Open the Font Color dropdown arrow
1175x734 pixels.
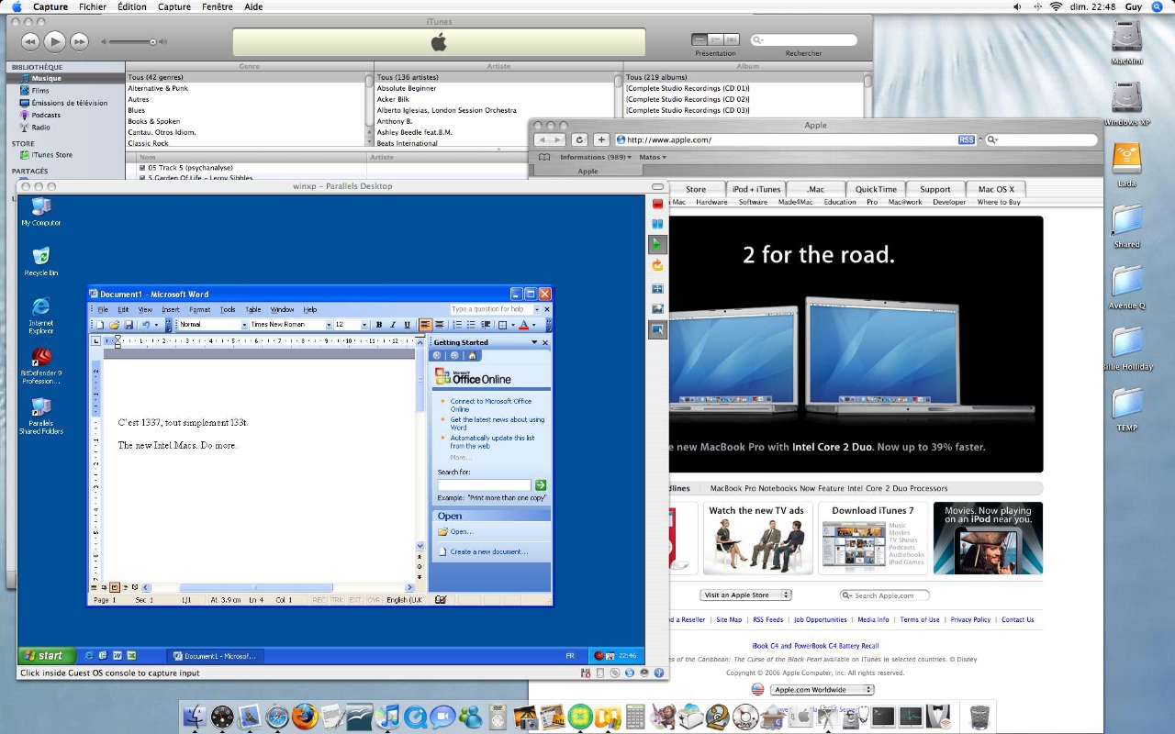pos(533,325)
